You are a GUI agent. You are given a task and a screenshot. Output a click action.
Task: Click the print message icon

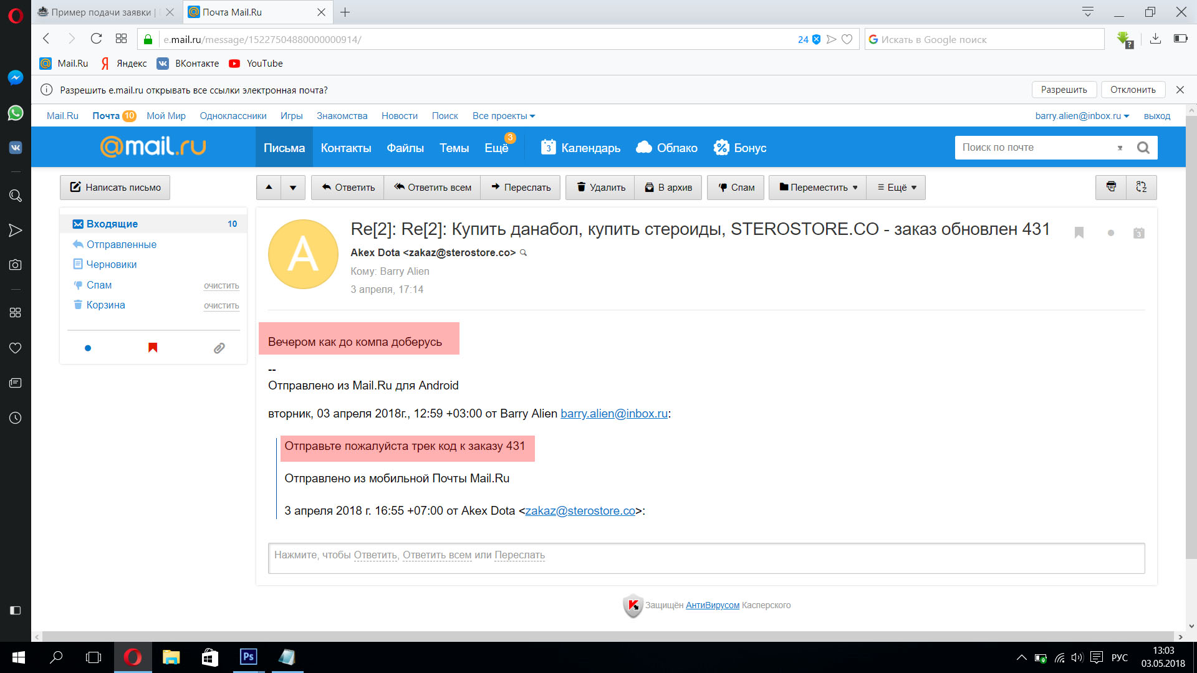(x=1111, y=187)
